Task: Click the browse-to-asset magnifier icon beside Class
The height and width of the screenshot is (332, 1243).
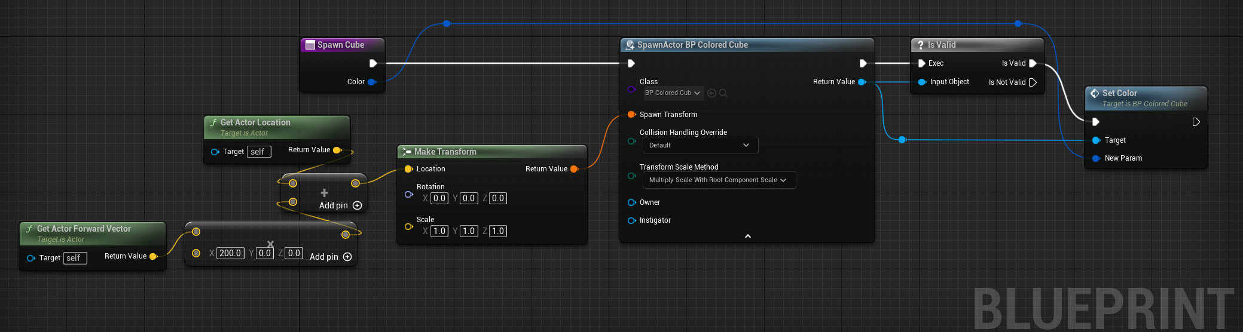Action: coord(723,93)
